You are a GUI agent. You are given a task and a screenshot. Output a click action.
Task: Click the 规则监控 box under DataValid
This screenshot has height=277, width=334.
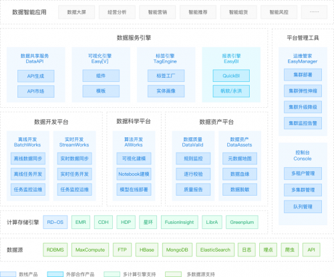point(193,158)
